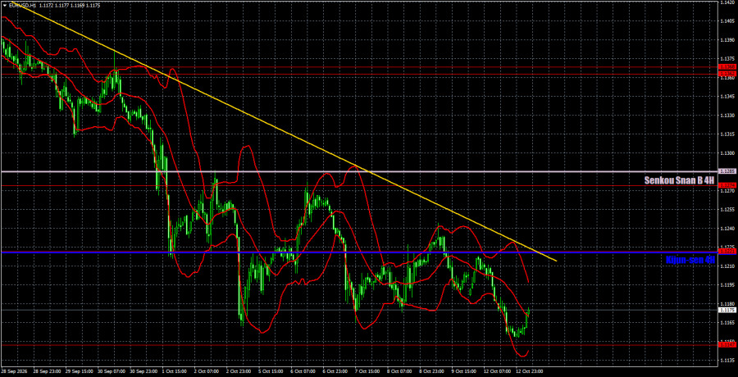Click the 1.1300 price scale label
The image size is (738, 377).
[x=727, y=153]
